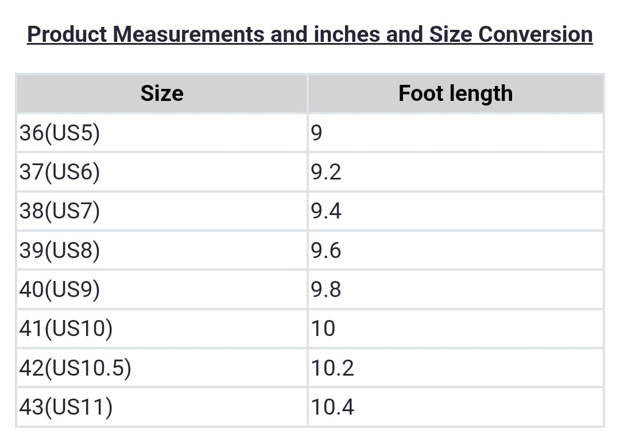Select the 39(US8) size cell

click(60, 251)
